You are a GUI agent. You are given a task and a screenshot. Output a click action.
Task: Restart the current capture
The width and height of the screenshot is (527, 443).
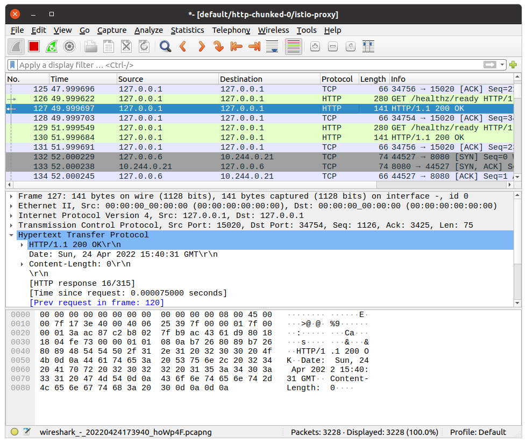tap(52, 46)
